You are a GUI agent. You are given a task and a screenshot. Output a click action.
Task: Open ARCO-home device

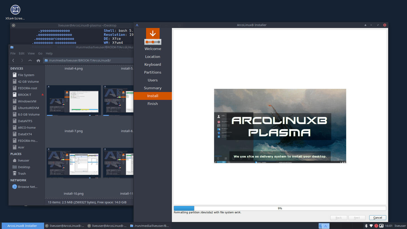coord(27,128)
